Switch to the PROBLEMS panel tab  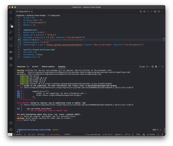21,67
